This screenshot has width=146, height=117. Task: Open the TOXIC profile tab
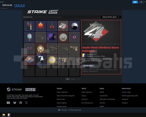[x=19, y=5]
